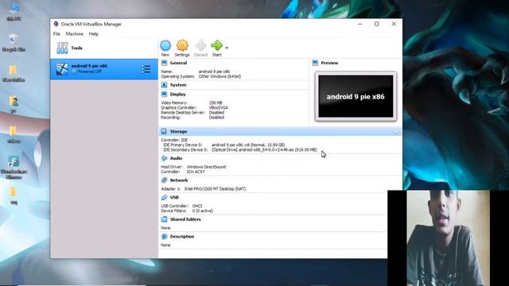
Task: Open the System section heading
Action: [x=178, y=85]
